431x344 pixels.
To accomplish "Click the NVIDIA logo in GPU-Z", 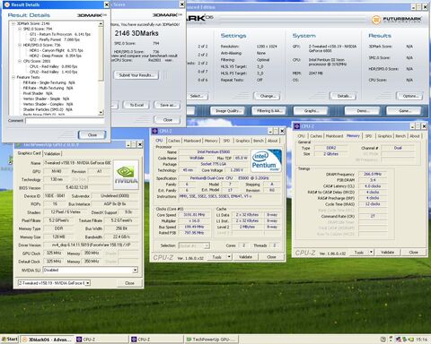I will coord(127,175).
